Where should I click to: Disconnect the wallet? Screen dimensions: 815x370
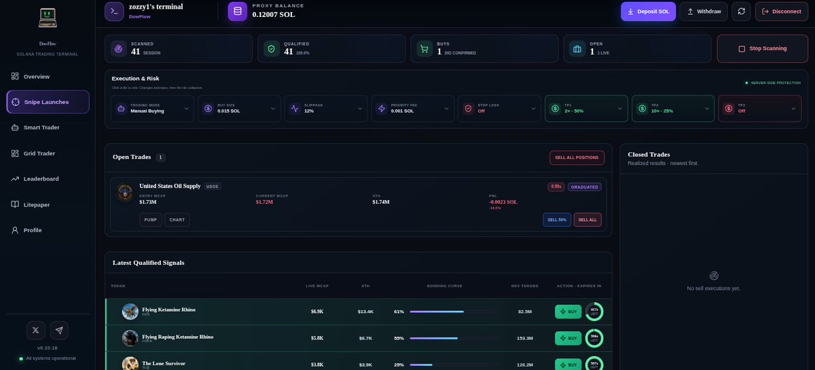[x=782, y=12]
